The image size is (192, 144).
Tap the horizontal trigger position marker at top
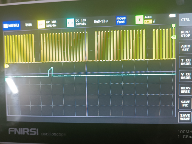[173, 26]
